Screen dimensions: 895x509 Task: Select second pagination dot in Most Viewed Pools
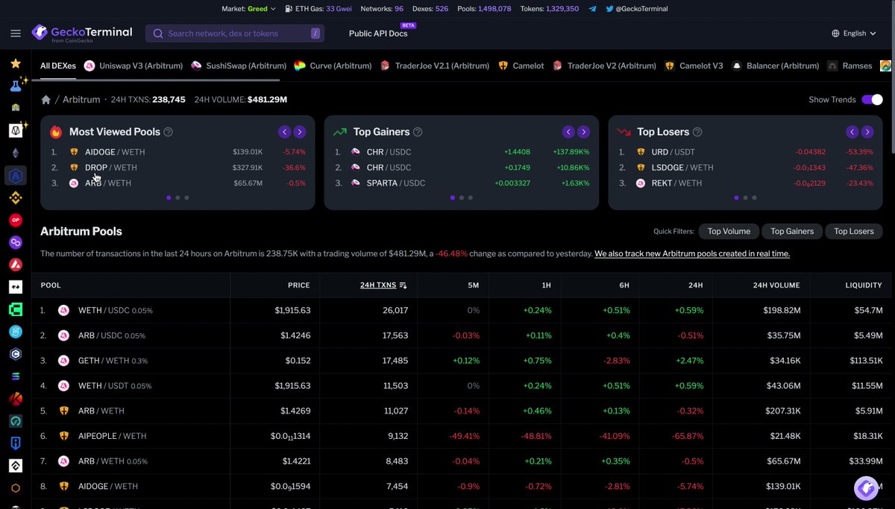click(x=178, y=197)
